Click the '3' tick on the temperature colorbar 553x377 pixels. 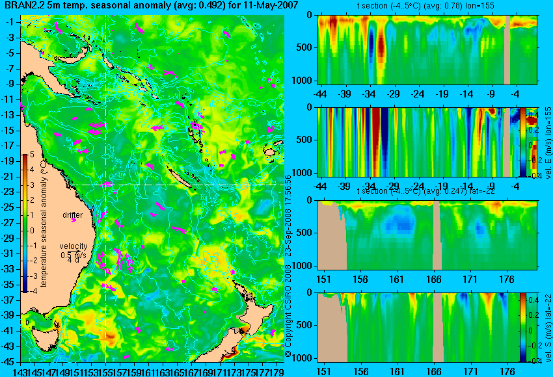32,185
